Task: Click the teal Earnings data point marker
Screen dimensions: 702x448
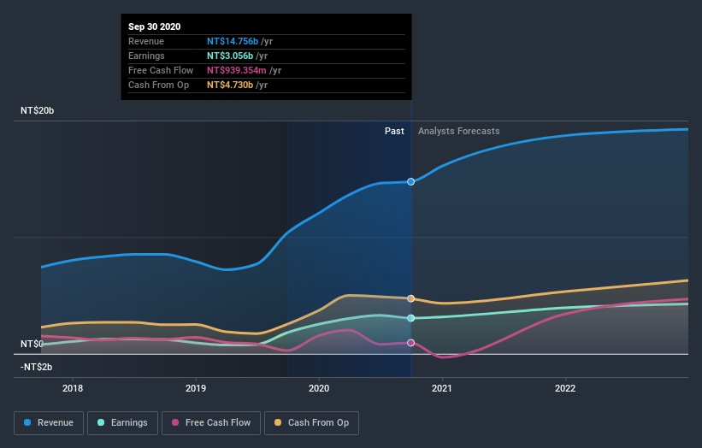Action: (x=410, y=318)
